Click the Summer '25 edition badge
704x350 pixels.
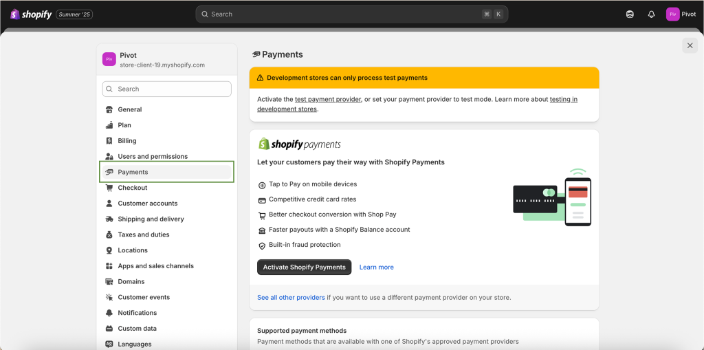tap(74, 14)
